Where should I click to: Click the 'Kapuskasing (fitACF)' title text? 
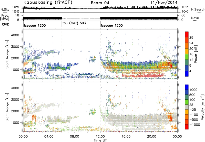click(48, 2)
